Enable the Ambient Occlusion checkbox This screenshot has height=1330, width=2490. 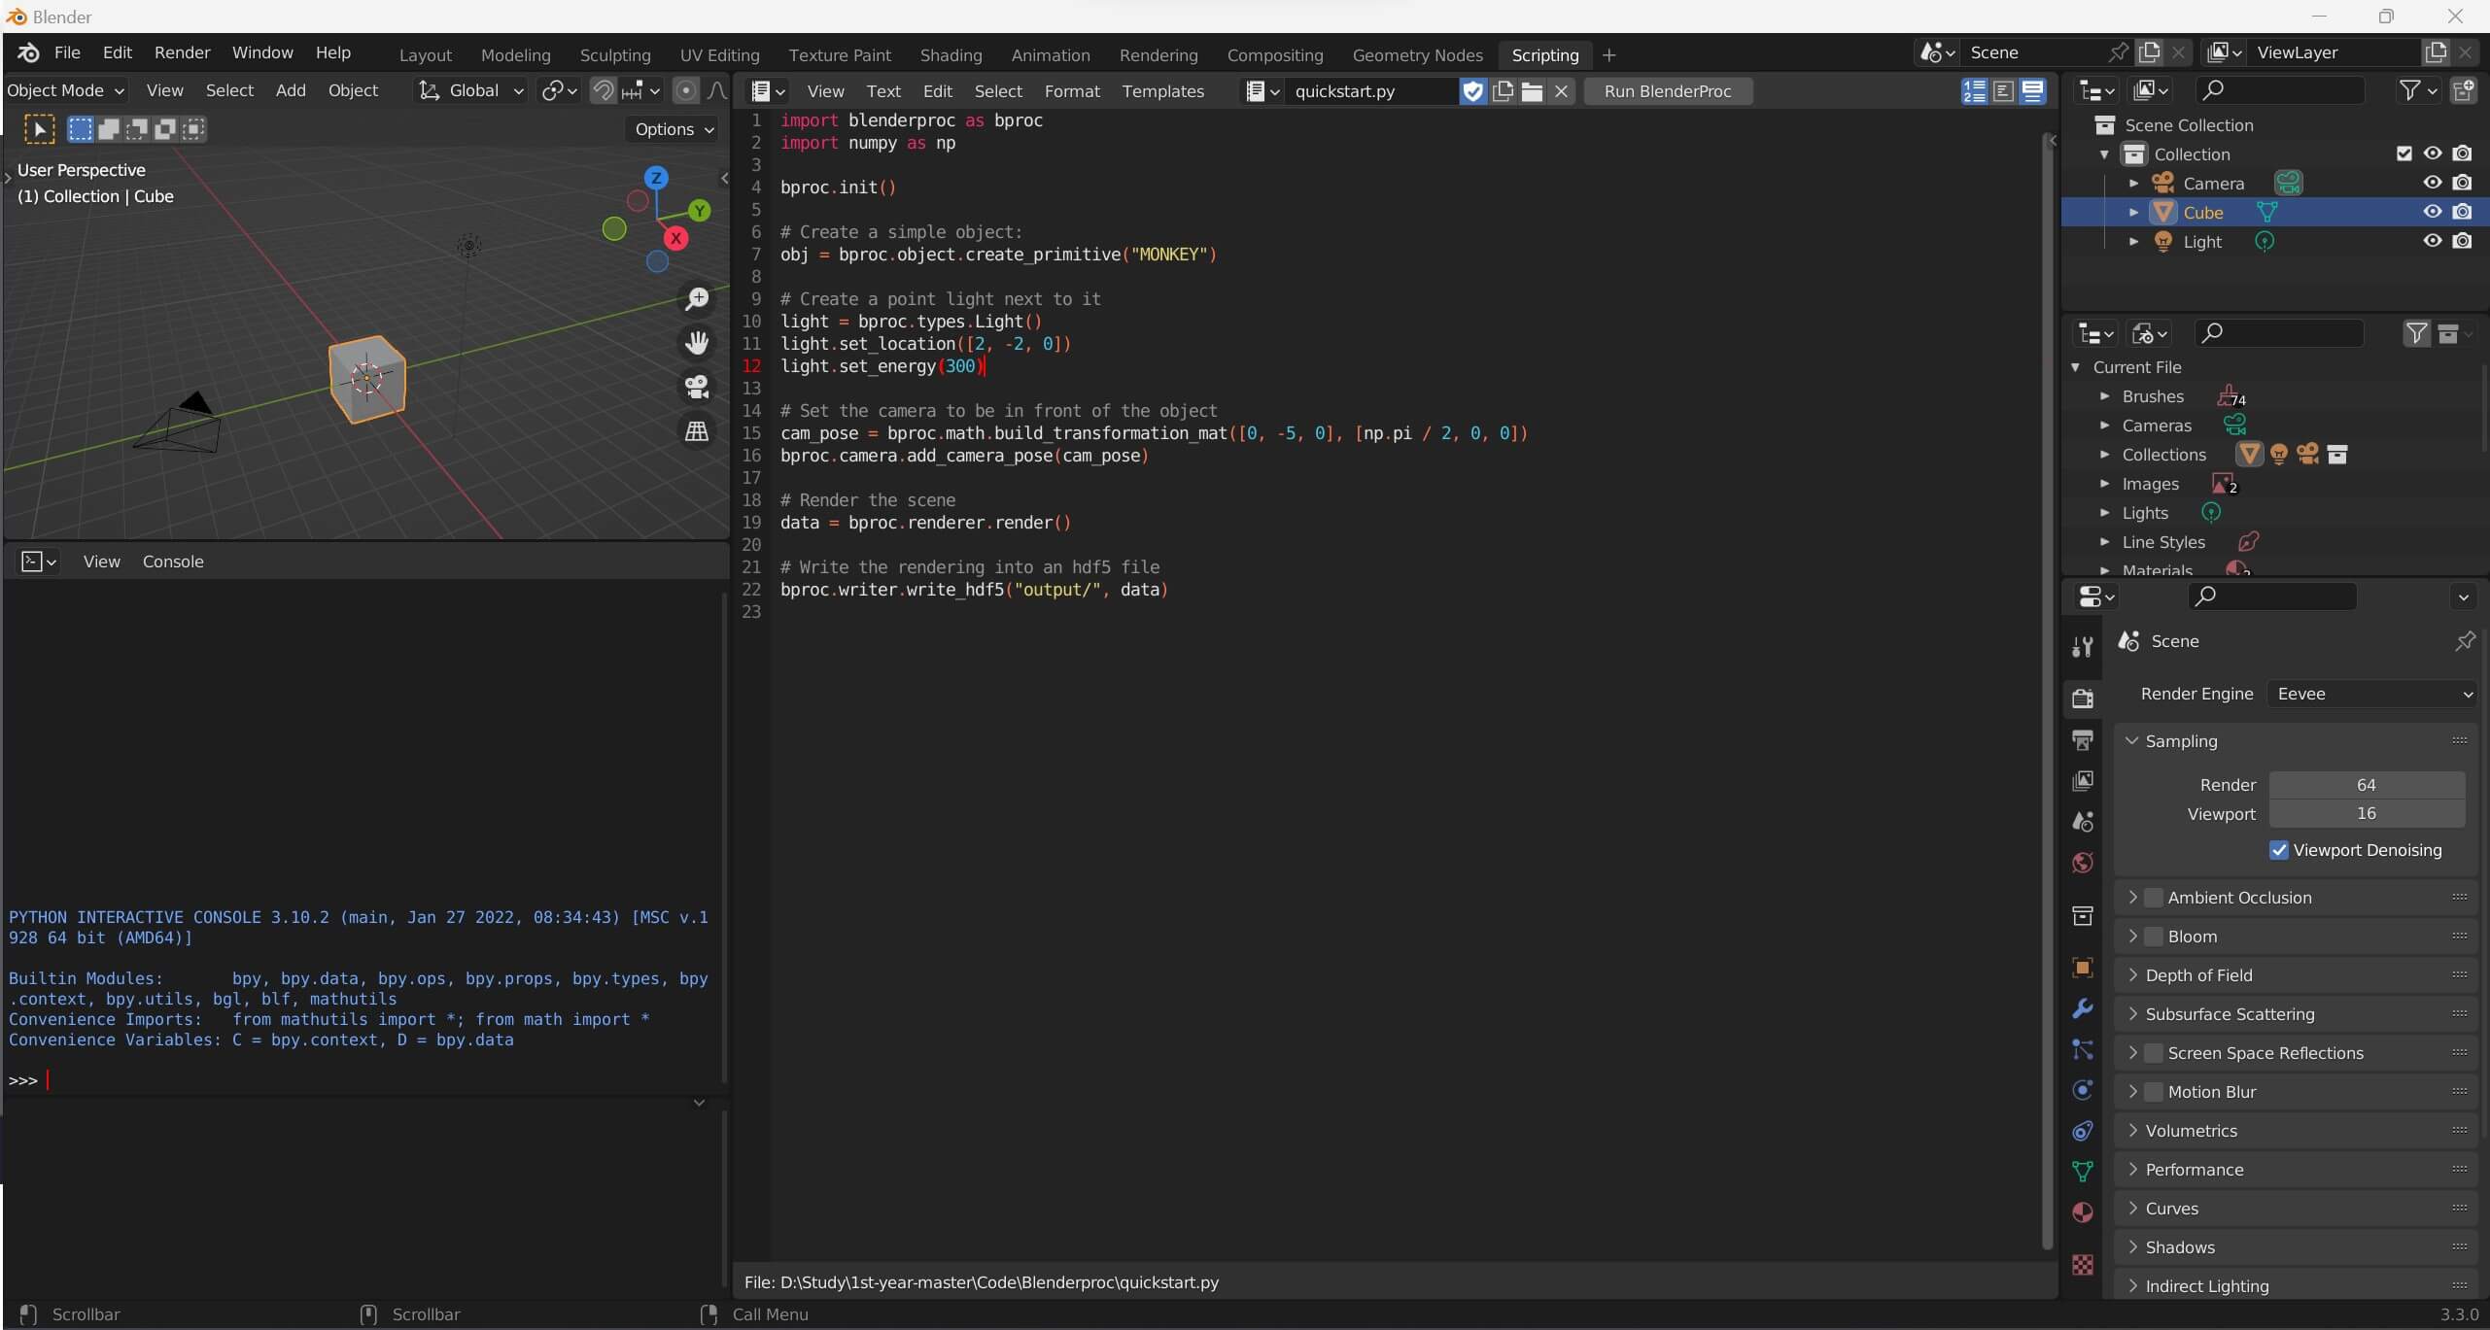pyautogui.click(x=2154, y=898)
